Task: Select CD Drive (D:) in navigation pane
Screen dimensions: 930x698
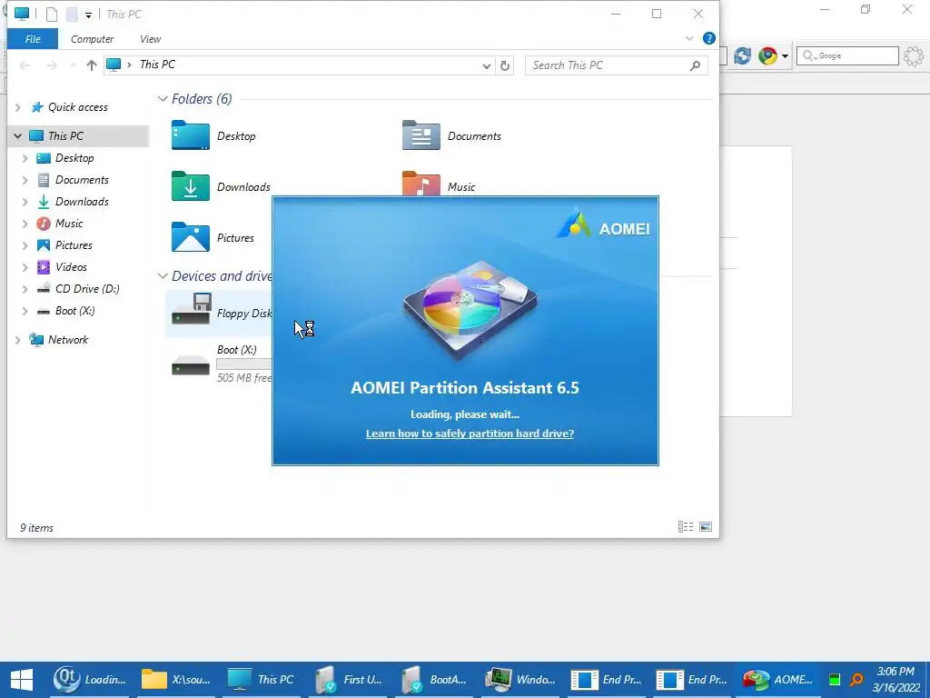Action: 87,289
